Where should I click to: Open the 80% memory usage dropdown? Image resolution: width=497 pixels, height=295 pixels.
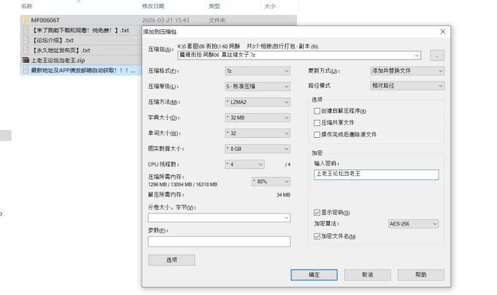(271, 181)
